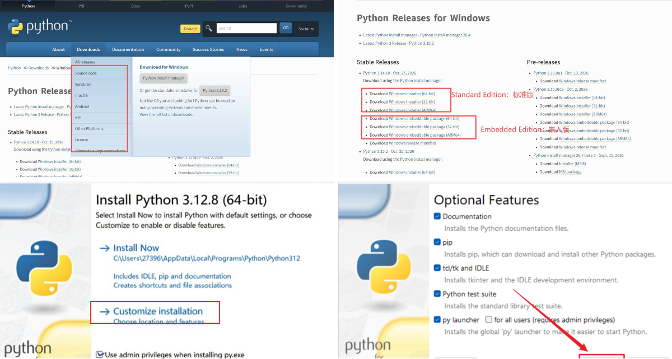672x359 pixels.
Task: Open 'View the full list of downloads' link
Action: coord(166,114)
